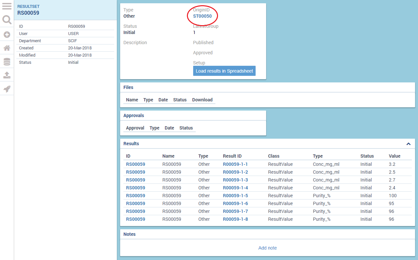The image size is (418, 260).
Task: Select the RESULTSET header label
Action: [x=28, y=7]
